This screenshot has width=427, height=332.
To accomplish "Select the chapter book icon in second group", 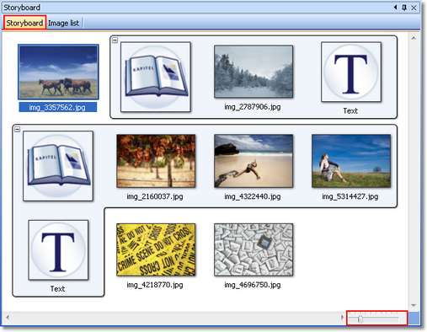I will pos(58,166).
